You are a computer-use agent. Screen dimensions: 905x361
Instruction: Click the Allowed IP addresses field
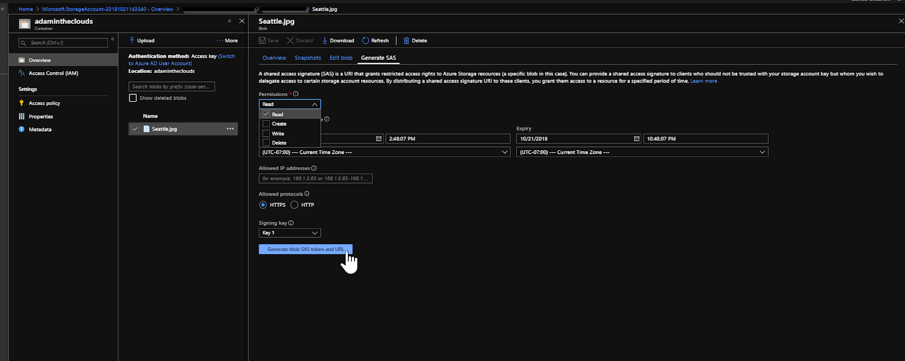[x=316, y=179]
